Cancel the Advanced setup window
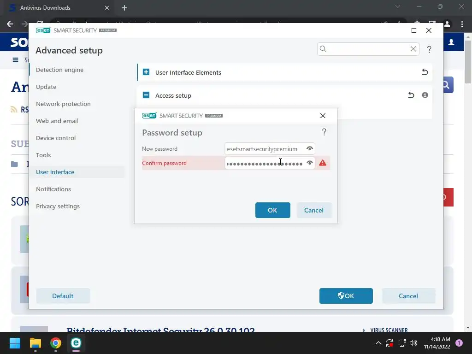This screenshot has height=354, width=472. 408,296
